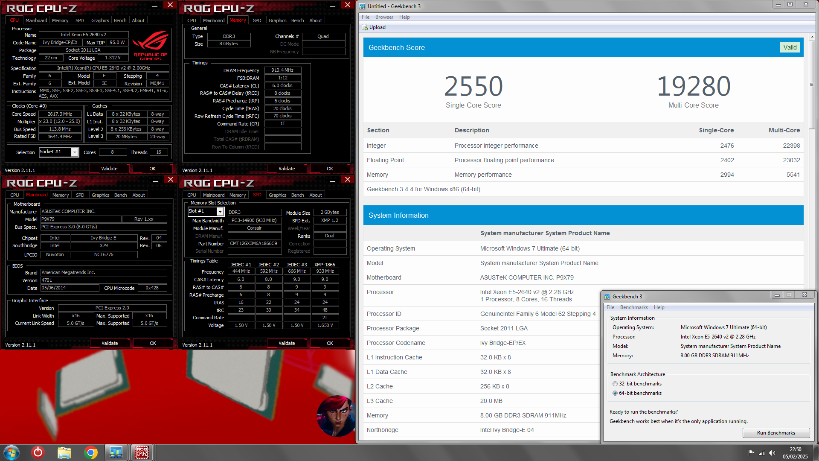Viewport: 819px width, 461px height.
Task: Open CPU tab in top-right CPU-Z Memory window
Action: (x=192, y=20)
